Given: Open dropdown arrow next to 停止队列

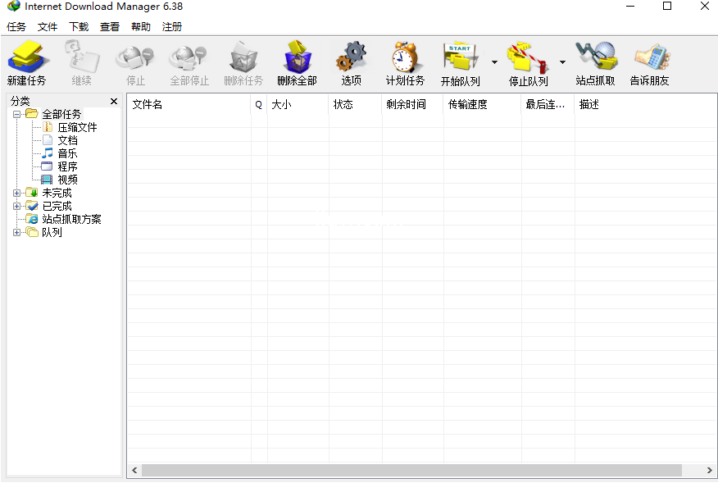Looking at the screenshot, I should [x=562, y=62].
